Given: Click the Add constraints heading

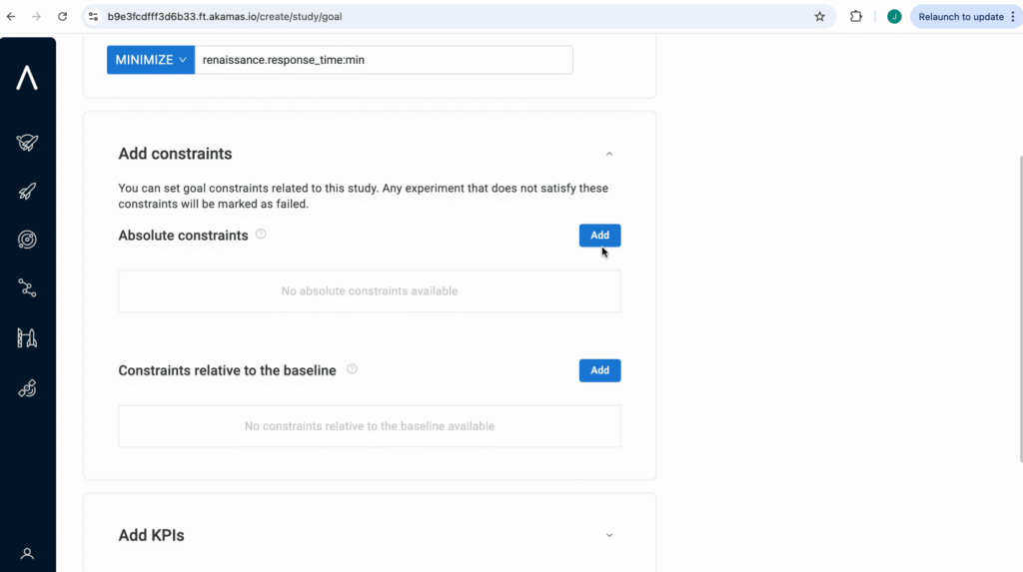Looking at the screenshot, I should point(175,154).
